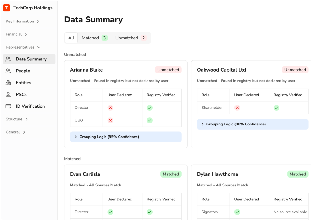Click the Evan Carlisle card title

pyautogui.click(x=85, y=174)
